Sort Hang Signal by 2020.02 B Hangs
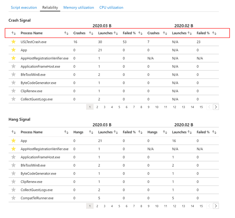This screenshot has height=218, width=235. pyautogui.click(x=165, y=132)
